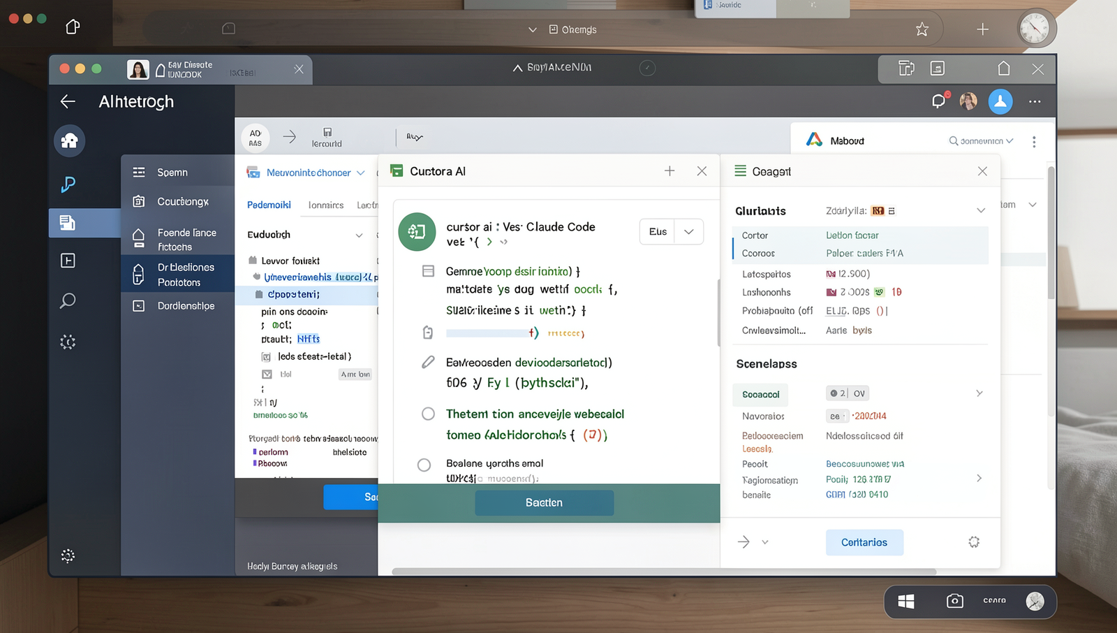Click the Mabovd logo icon

[814, 140]
